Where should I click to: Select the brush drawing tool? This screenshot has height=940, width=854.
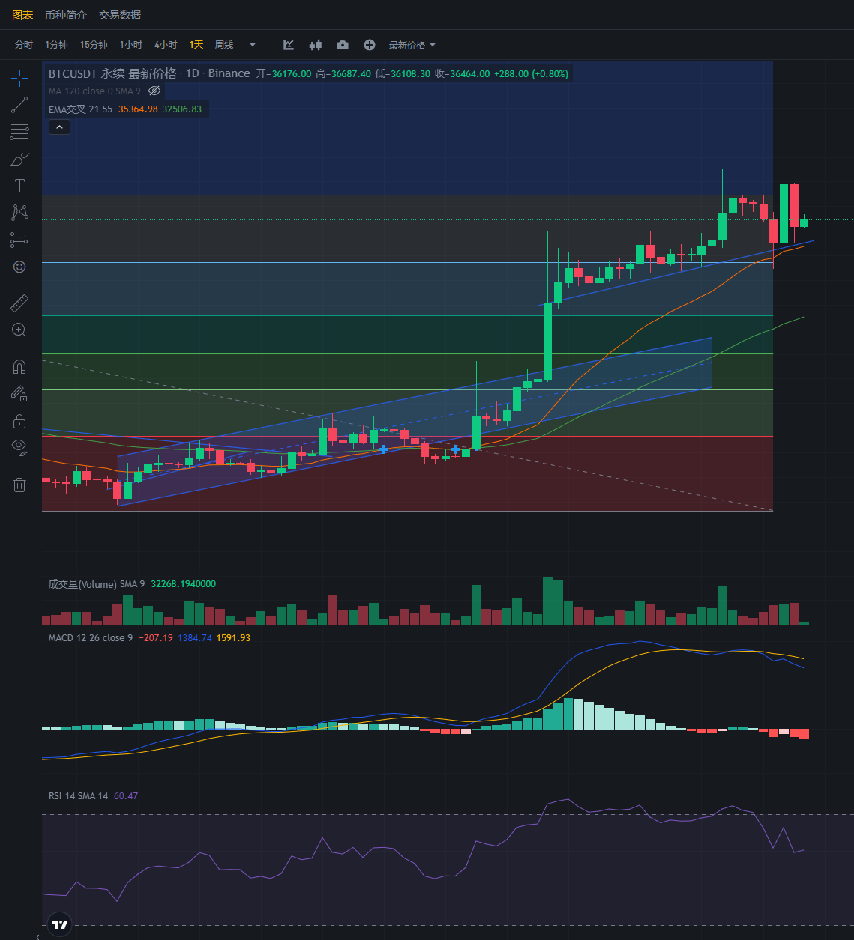(19, 159)
